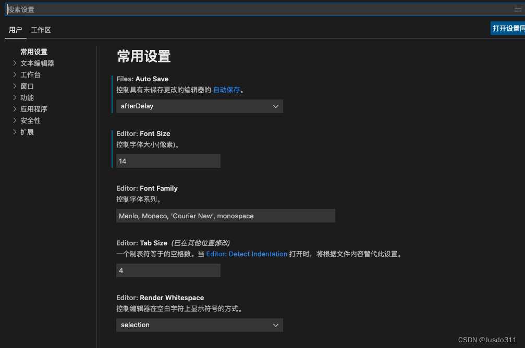Expand the 窗口 chevron
The height and width of the screenshot is (348, 525).
point(15,86)
